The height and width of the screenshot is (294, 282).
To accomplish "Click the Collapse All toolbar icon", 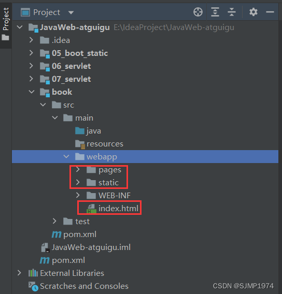I will click(x=232, y=12).
